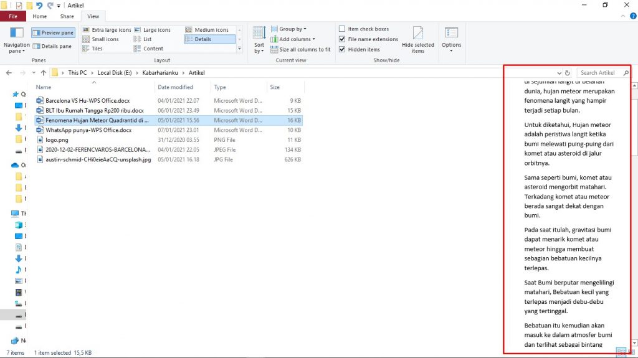This screenshot has width=638, height=358.
Task: Open the Navigation pane dropdown
Action: click(16, 39)
